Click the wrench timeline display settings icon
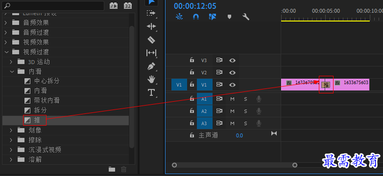The height and width of the screenshot is (176, 383). tap(245, 17)
